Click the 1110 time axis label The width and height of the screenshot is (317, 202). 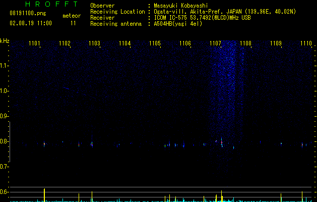[x=306, y=43]
